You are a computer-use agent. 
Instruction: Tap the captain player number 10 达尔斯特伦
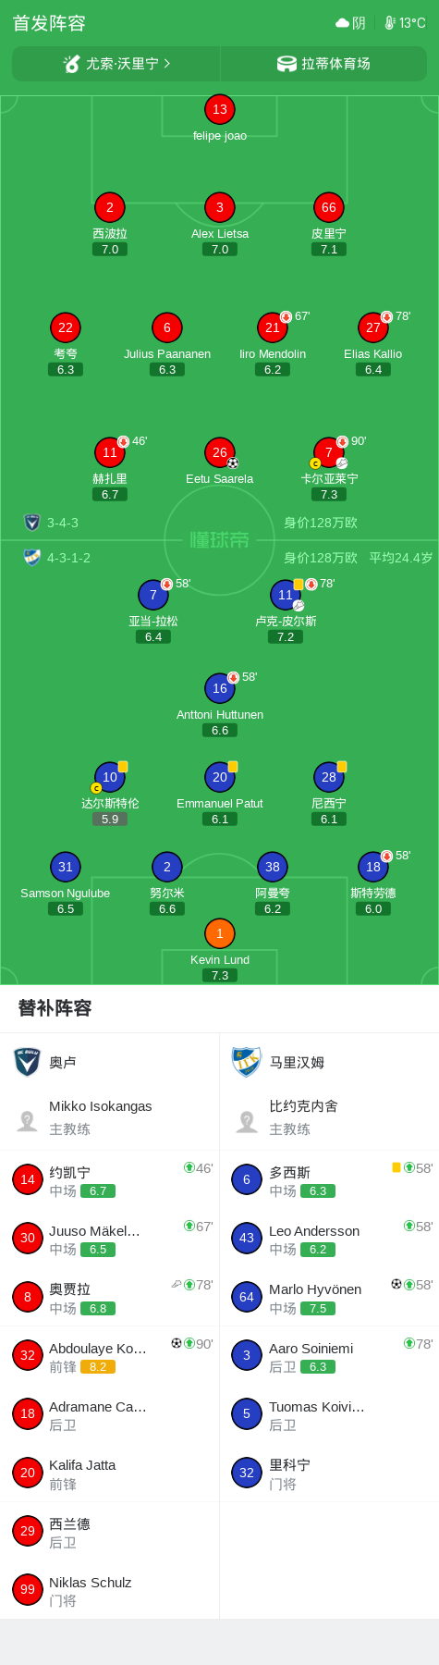pyautogui.click(x=110, y=777)
